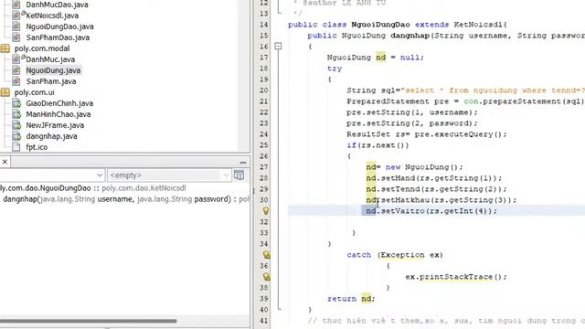
Task: Open GiaoDienChinh.java form
Action: click(59, 103)
